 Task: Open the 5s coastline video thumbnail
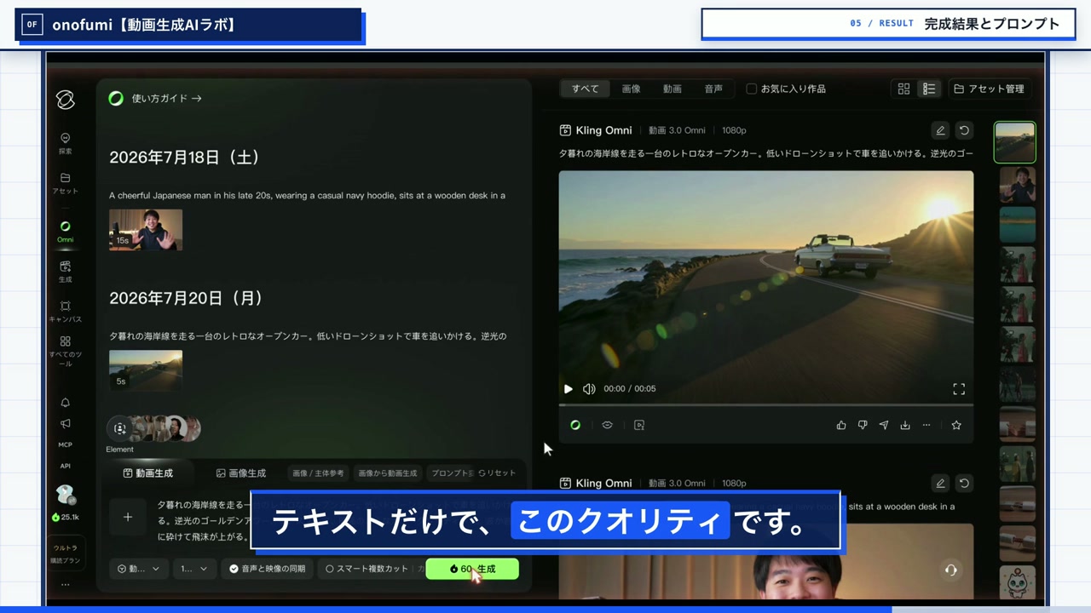146,370
